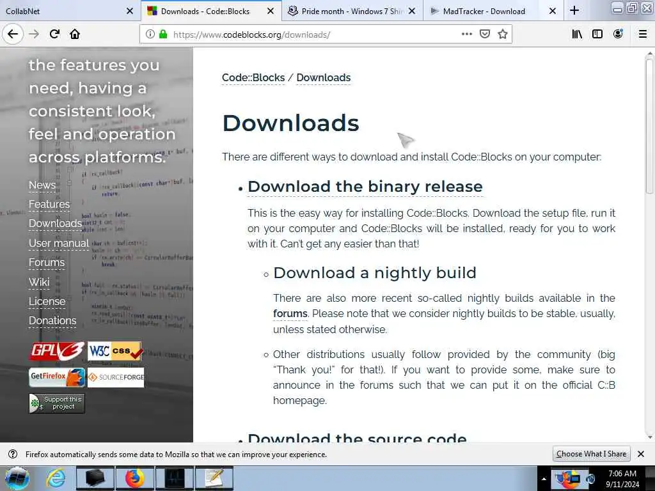655x491 pixels.
Task: Open the News sidebar link
Action: coord(42,185)
